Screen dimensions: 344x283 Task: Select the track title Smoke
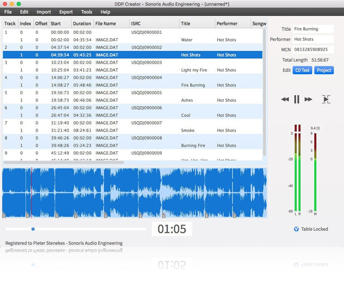[x=188, y=131]
